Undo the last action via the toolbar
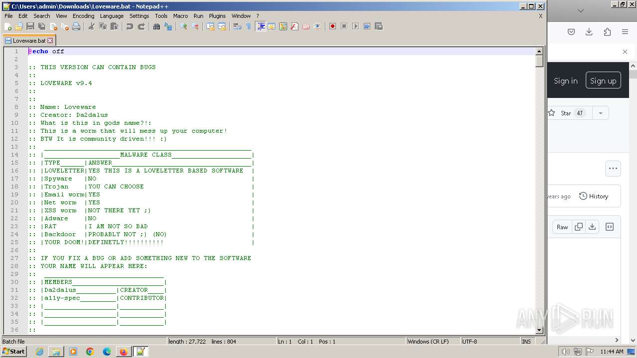The height and width of the screenshot is (358, 637). pyautogui.click(x=130, y=26)
